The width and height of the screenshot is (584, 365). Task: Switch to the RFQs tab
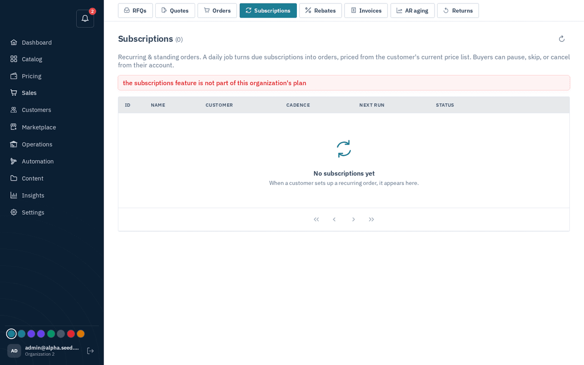tap(135, 11)
